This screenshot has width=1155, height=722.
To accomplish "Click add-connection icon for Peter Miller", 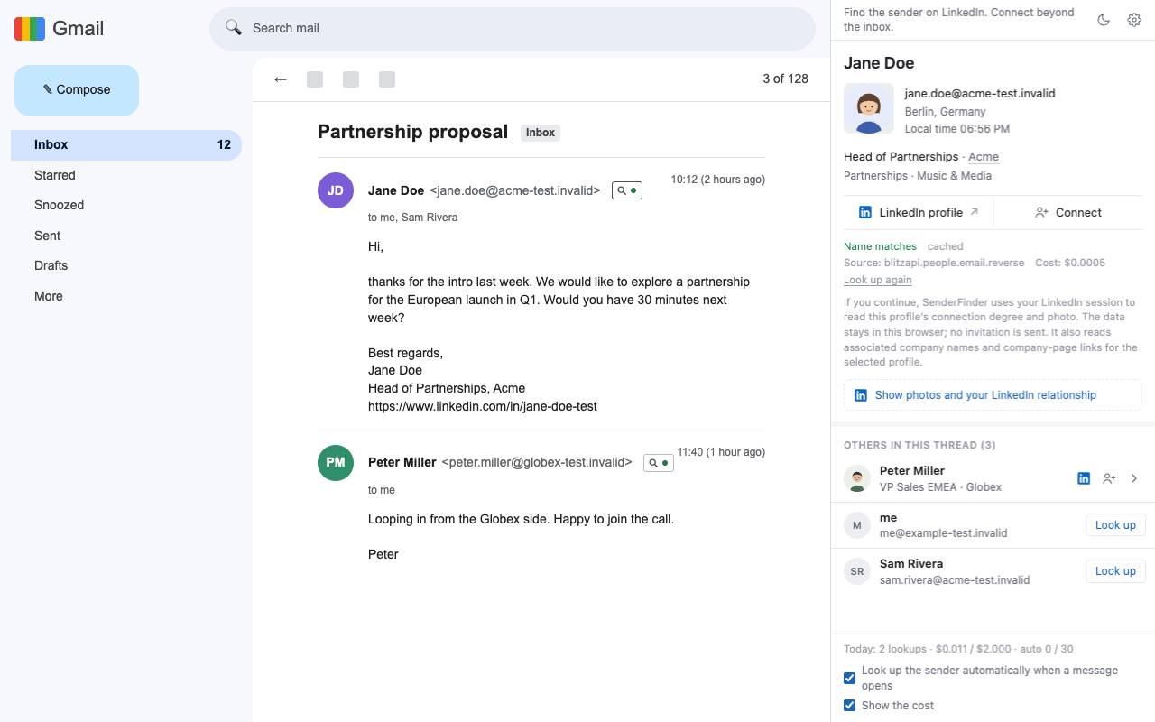I will pos(1109,478).
